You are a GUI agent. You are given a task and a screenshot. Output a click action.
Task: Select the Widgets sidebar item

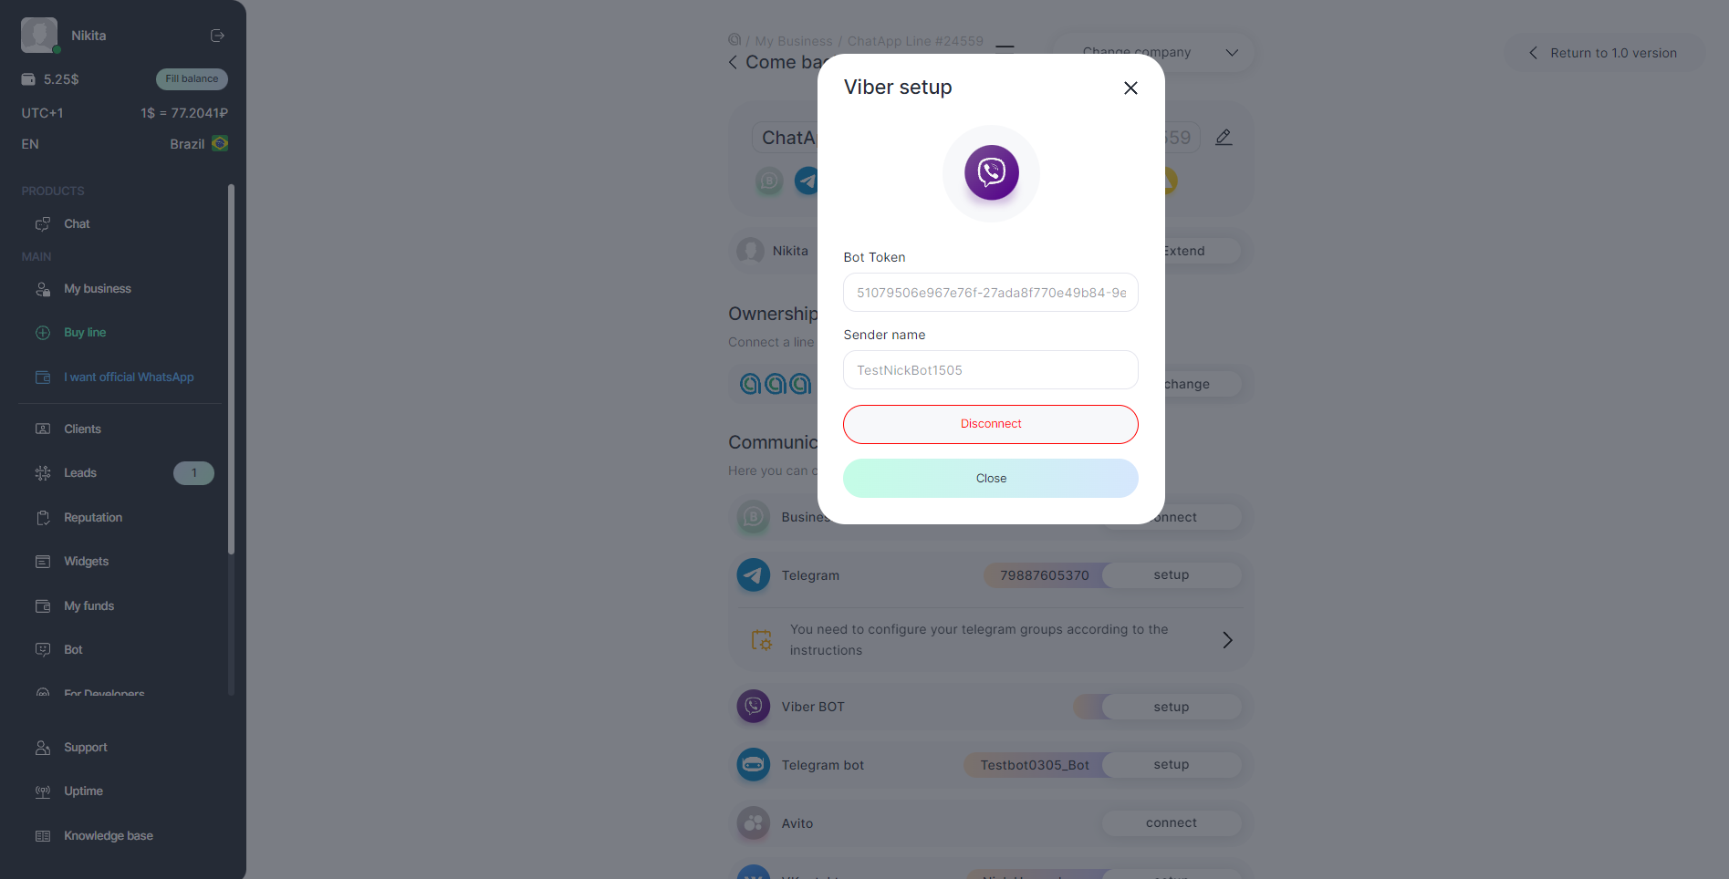pos(86,562)
